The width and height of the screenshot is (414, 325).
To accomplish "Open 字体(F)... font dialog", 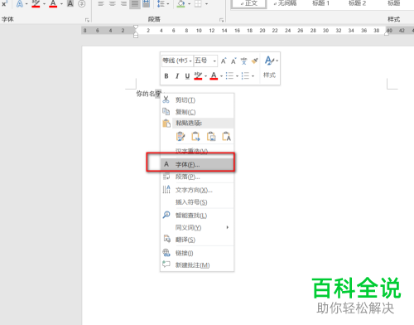I will [197, 164].
